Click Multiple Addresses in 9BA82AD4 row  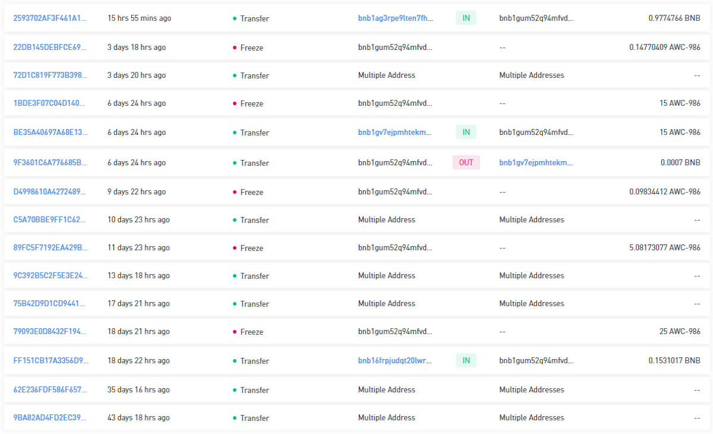532,418
